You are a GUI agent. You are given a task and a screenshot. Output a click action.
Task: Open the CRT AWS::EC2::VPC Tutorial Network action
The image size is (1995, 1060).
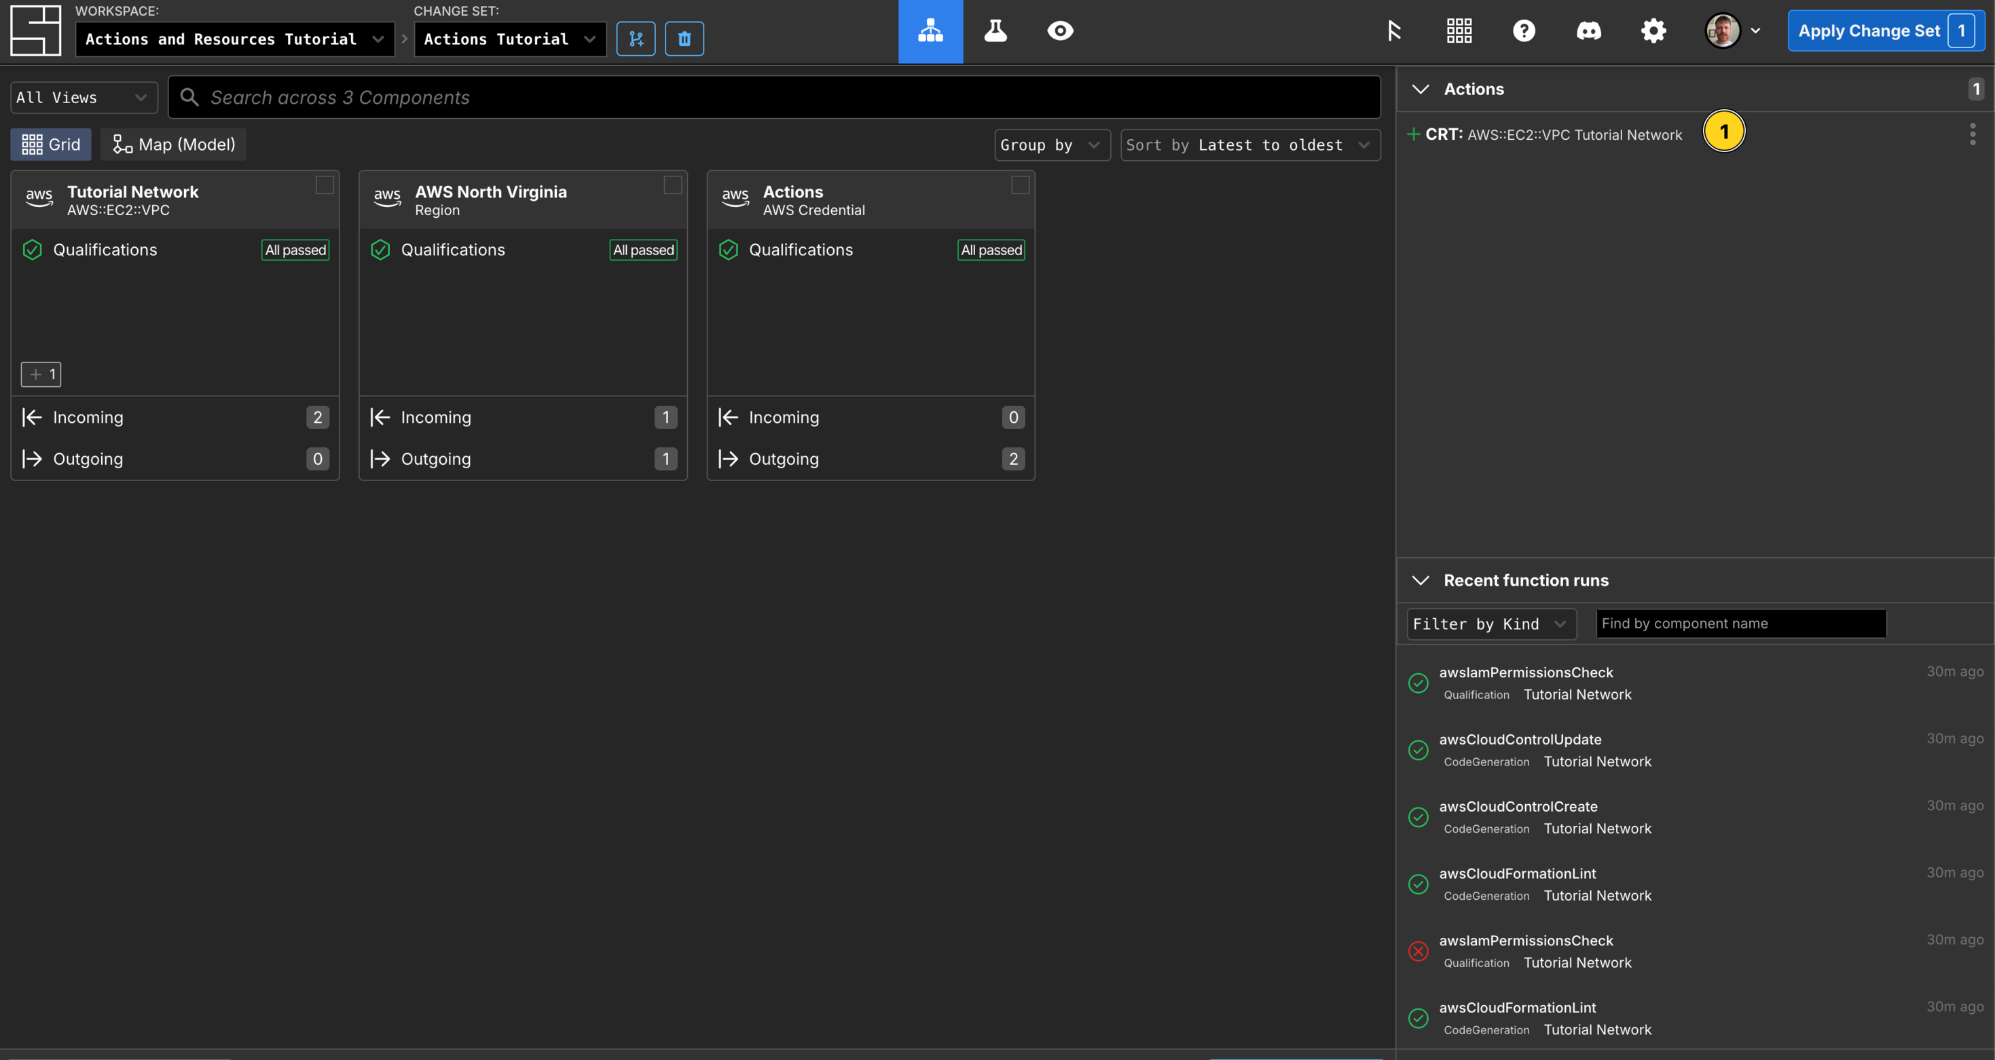pos(1554,134)
